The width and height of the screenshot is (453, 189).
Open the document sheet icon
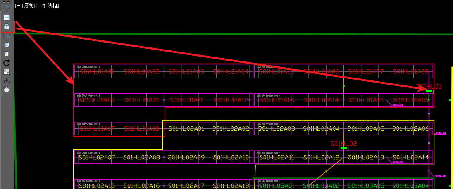(7, 54)
